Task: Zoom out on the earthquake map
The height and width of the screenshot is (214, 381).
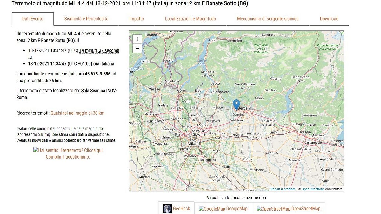Action: (137, 48)
